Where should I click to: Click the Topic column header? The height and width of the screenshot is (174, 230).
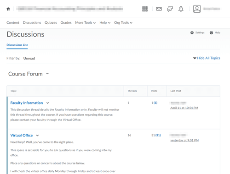click(13, 91)
